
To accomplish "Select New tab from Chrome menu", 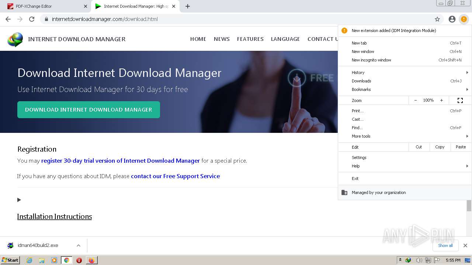I will pyautogui.click(x=405, y=43).
